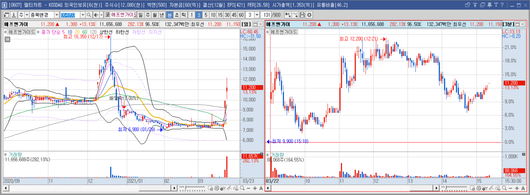Open the 종목변경 mode dropdown
530x195 pixels.
(x=57, y=15)
